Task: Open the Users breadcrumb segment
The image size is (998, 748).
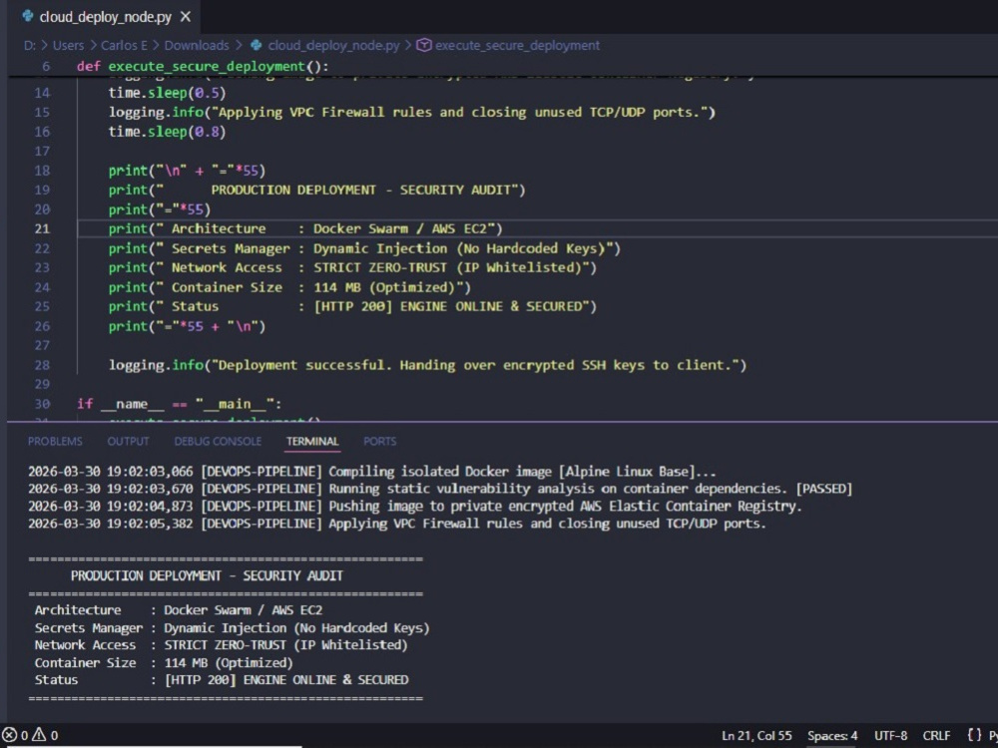Action: point(68,46)
